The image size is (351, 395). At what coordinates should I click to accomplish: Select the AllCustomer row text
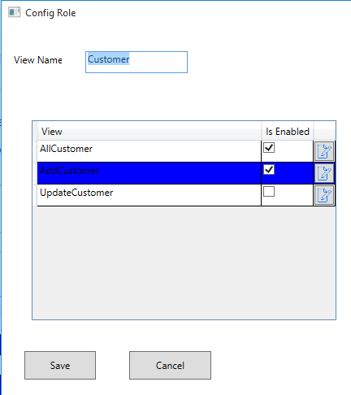(x=66, y=149)
